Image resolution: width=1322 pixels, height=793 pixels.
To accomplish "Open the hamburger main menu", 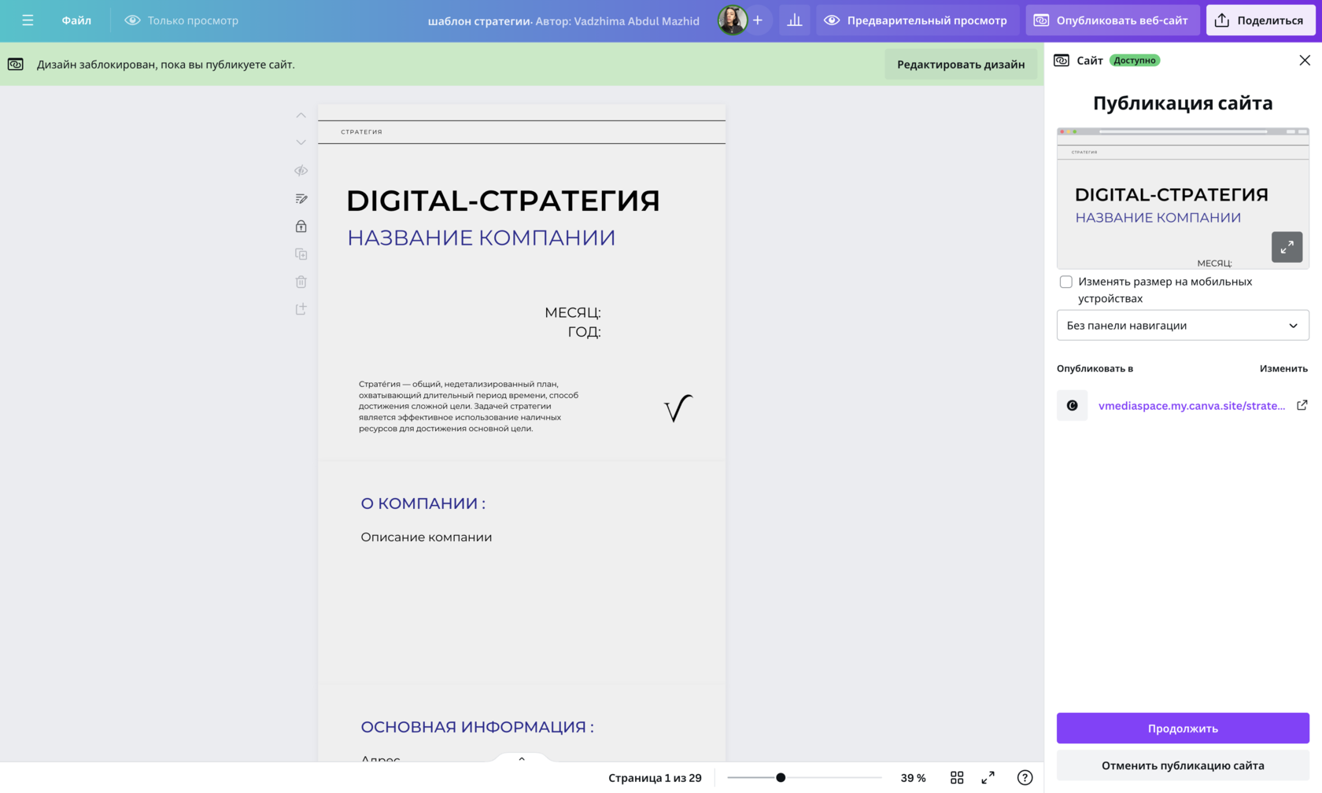I will click(28, 20).
